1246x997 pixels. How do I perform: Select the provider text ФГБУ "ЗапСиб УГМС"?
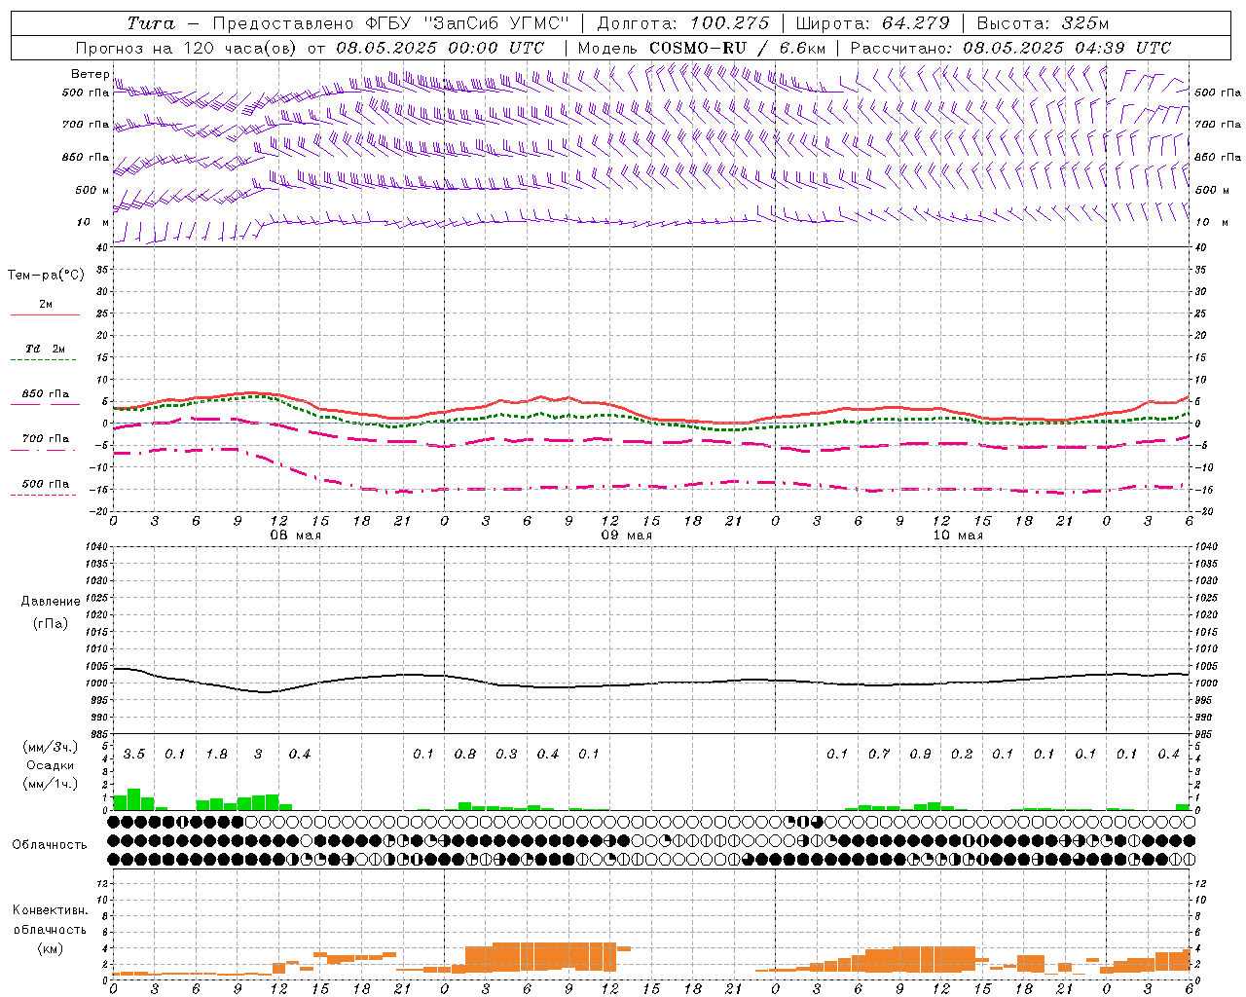tap(465, 23)
